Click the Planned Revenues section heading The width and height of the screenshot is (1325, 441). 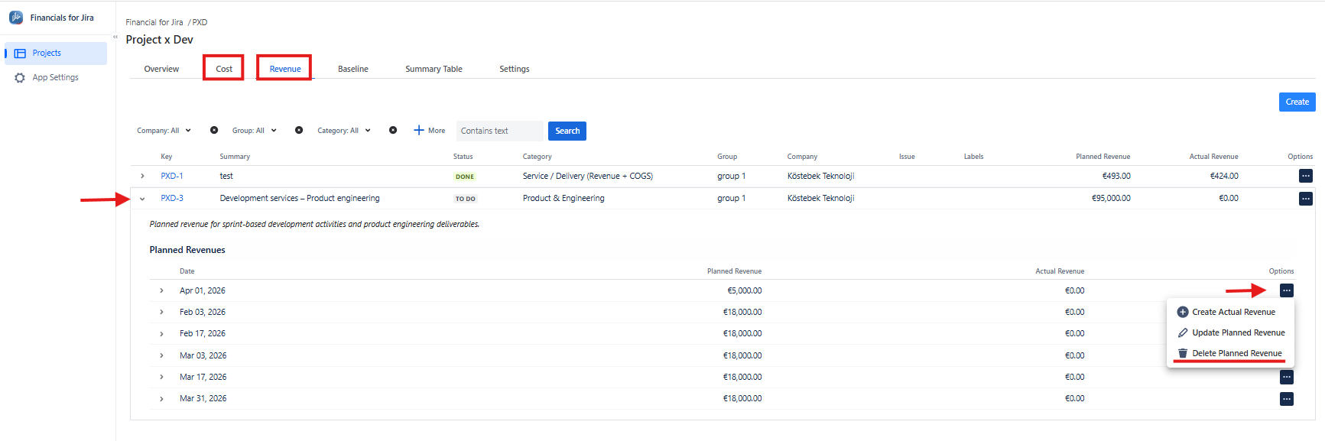pyautogui.click(x=187, y=250)
